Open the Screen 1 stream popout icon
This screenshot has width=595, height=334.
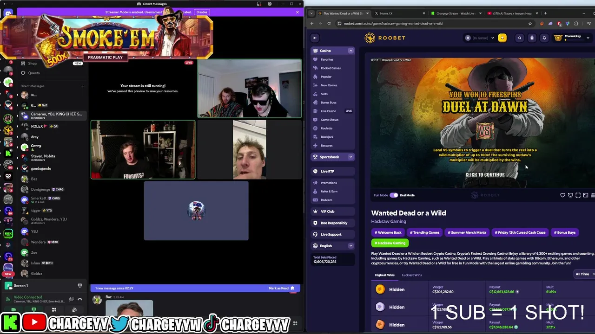pos(80,286)
